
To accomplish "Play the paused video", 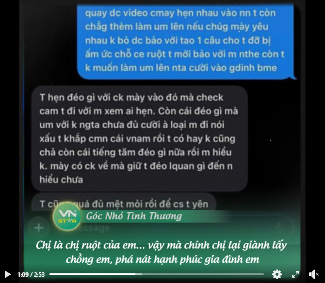I will [8, 274].
